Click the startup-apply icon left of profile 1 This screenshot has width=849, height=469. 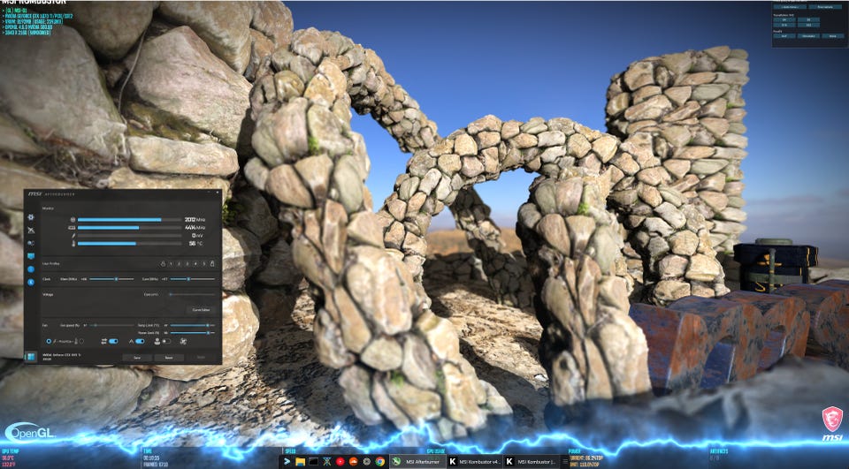click(163, 264)
